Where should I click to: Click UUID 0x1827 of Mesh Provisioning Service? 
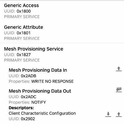(24, 55)
